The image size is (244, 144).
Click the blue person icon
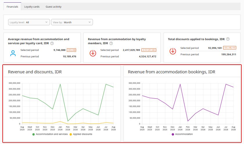click(13, 53)
